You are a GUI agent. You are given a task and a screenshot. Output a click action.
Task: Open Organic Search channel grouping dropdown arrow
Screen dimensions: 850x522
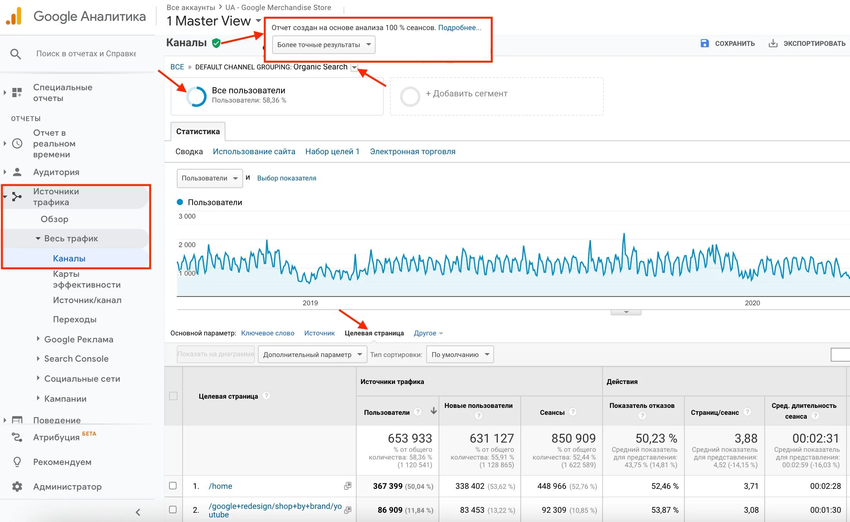point(354,67)
